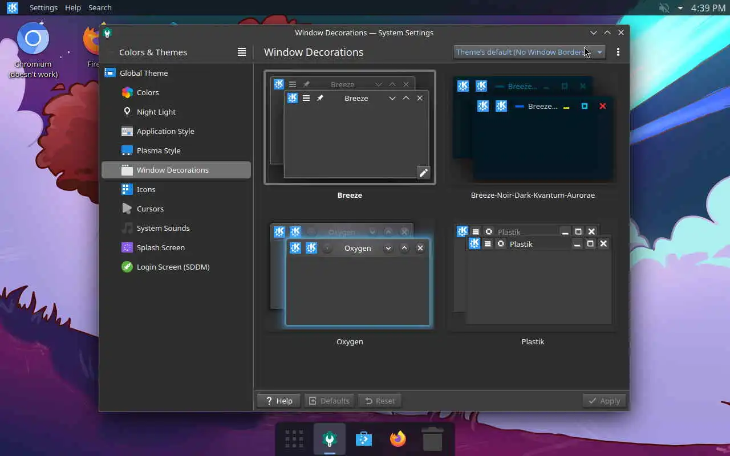
Task: Open Global Theme settings
Action: point(176,73)
